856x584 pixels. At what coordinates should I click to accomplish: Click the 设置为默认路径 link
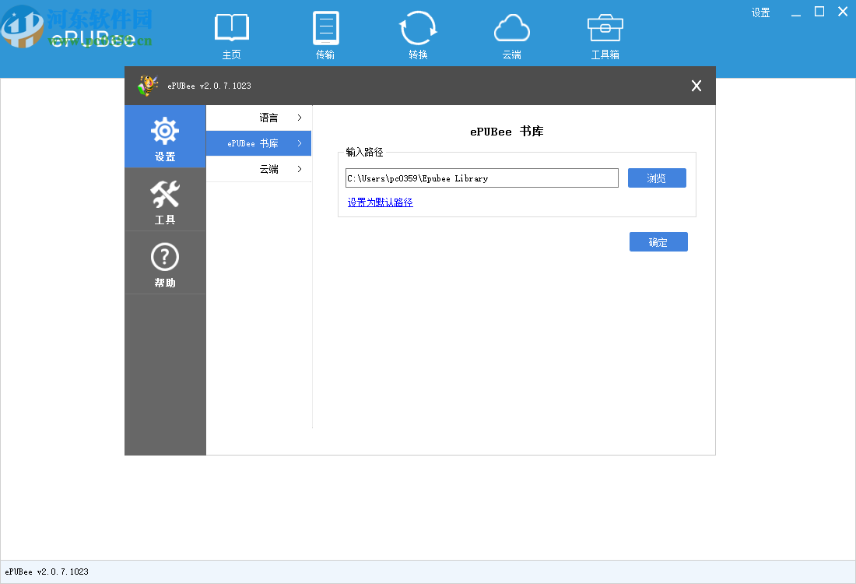[x=379, y=202]
